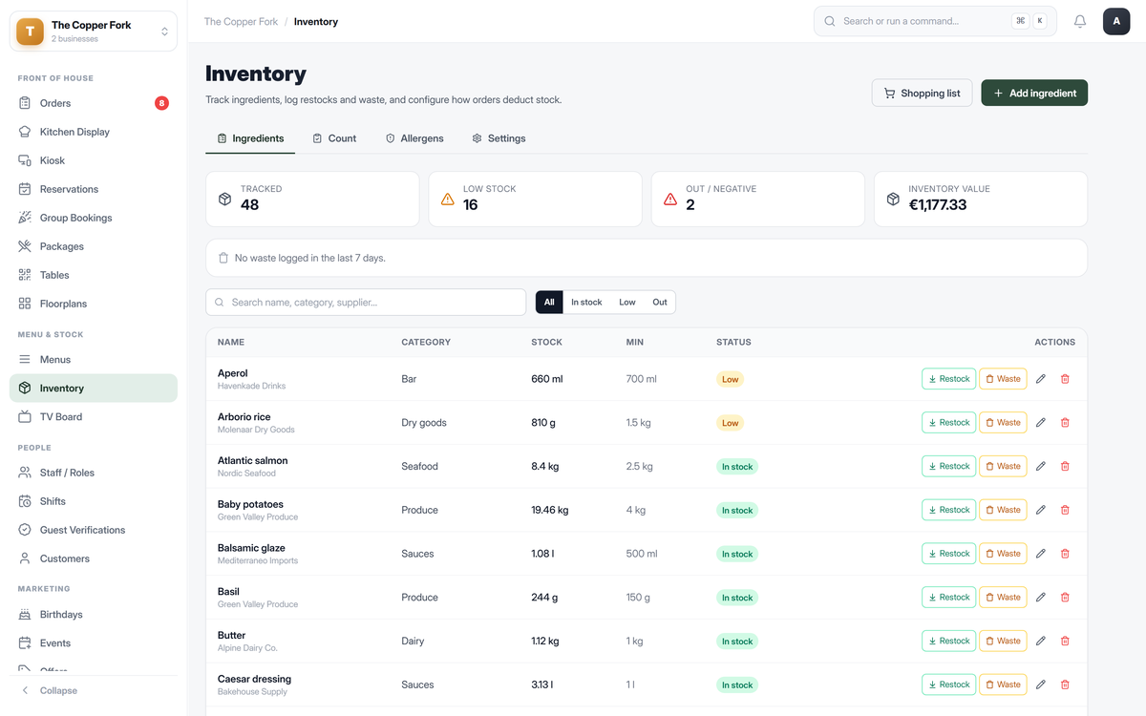The width and height of the screenshot is (1146, 716).
Task: Open TV Board in the sidebar
Action: [94, 417]
